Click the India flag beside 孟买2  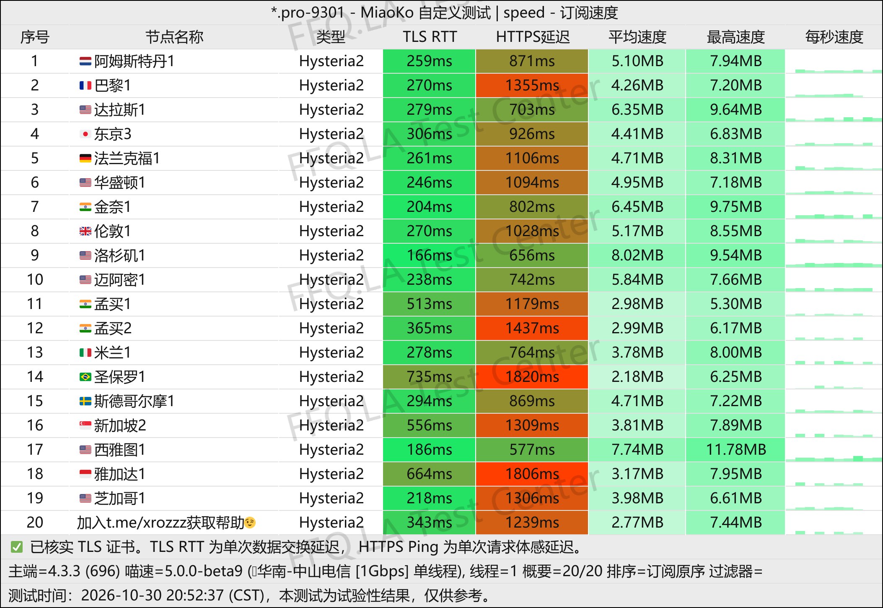(85, 329)
